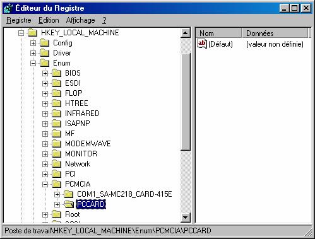Close the Éditeur du Registre window

point(306,8)
